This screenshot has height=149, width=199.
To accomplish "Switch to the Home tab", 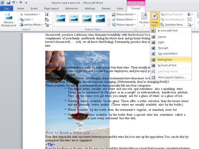I will click(20, 9).
